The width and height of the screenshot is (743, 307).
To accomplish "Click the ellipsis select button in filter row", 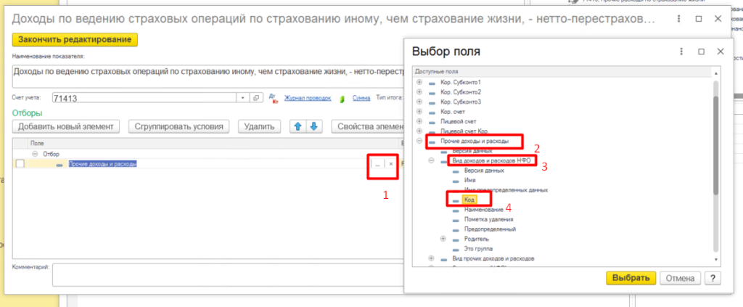I will (377, 164).
